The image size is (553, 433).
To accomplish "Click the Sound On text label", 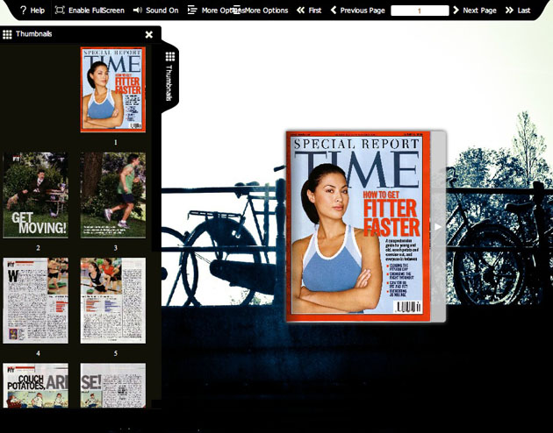I will [x=162, y=11].
